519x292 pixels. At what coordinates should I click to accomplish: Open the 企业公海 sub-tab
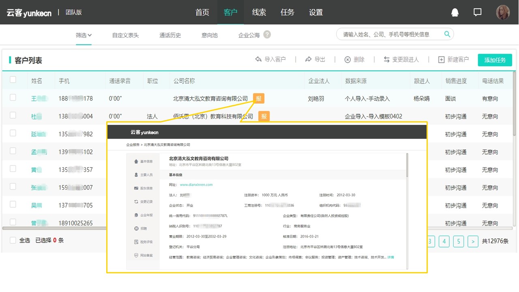coord(249,35)
